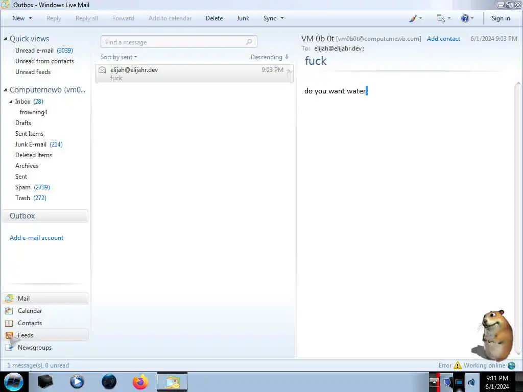523x392 pixels.
Task: Show hidden tray icons arrow
Action: pos(434,382)
